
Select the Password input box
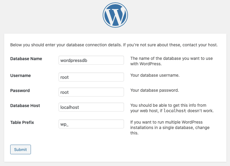pos(91,92)
